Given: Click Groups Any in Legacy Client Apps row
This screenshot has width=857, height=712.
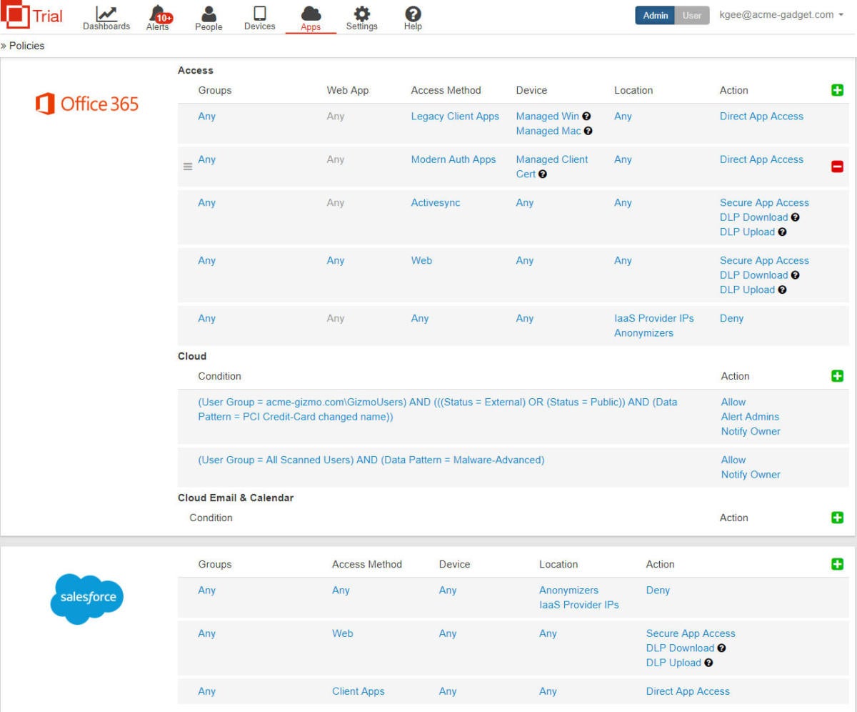Looking at the screenshot, I should [206, 117].
